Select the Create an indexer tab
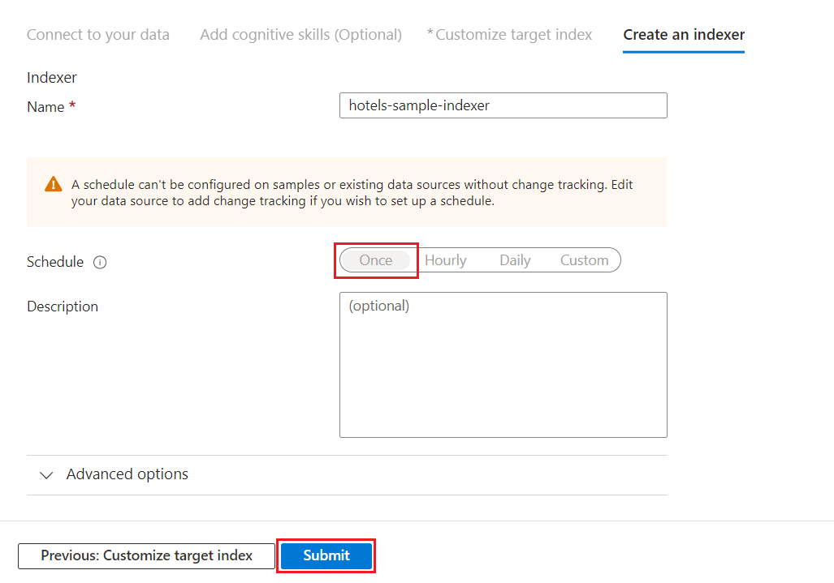Viewport: 834px width, 583px height. pos(684,35)
